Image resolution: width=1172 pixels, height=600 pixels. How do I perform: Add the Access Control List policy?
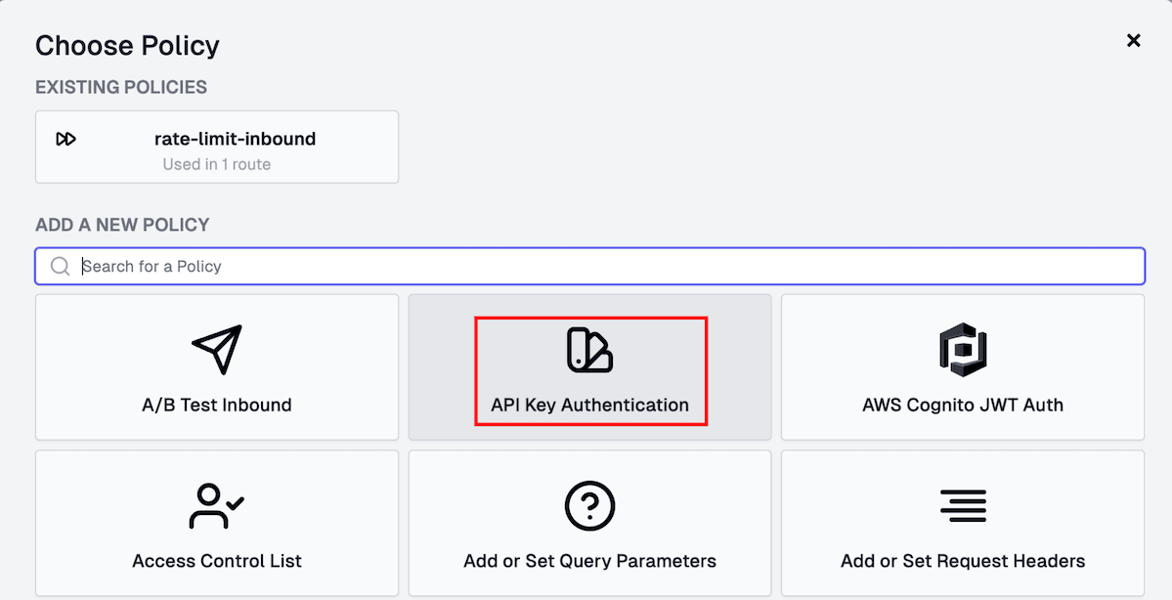(216, 523)
